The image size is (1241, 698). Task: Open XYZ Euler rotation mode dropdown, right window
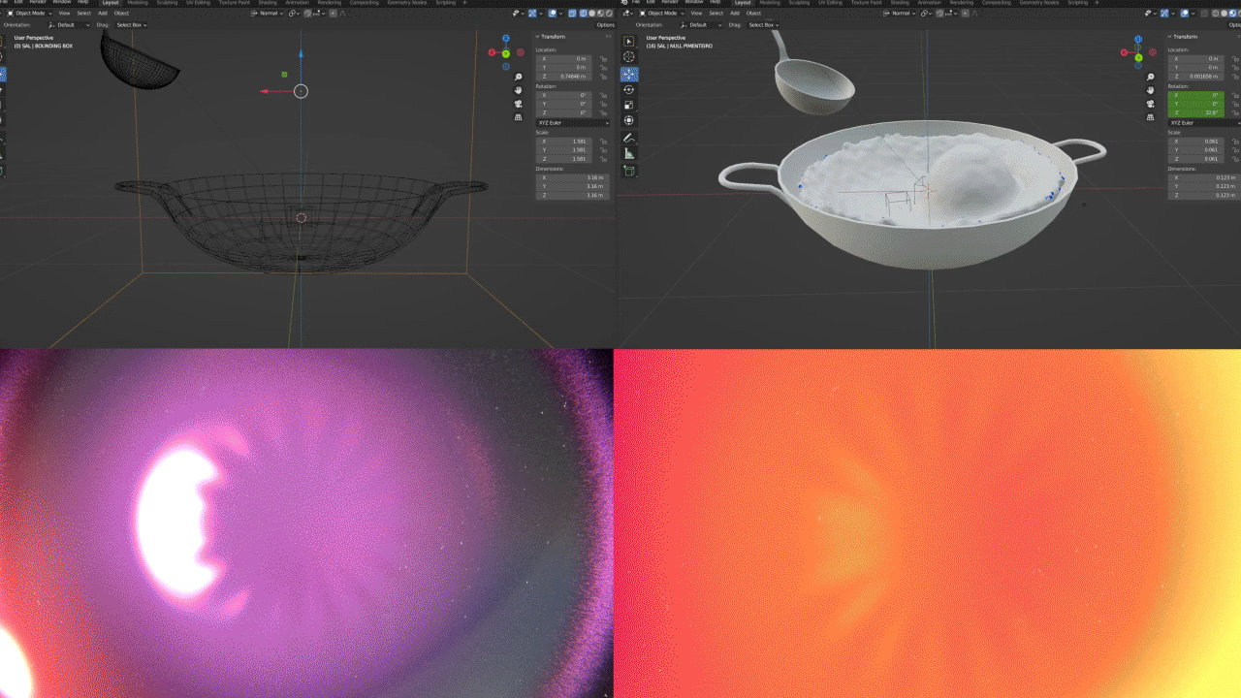(x=1205, y=123)
